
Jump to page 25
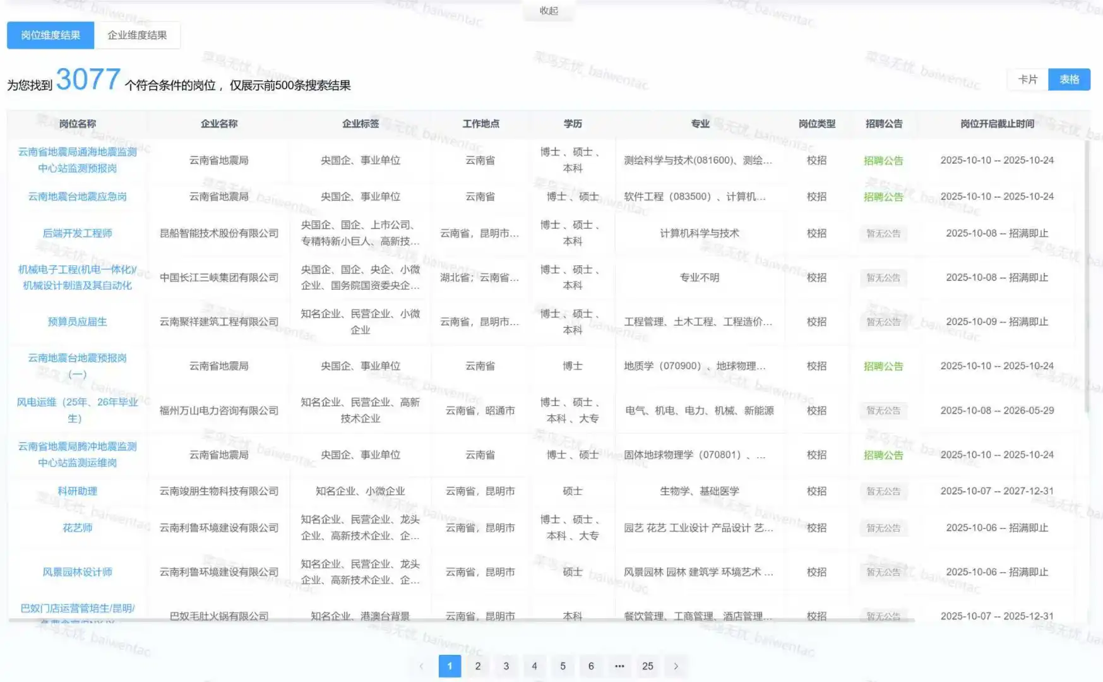[x=648, y=666]
